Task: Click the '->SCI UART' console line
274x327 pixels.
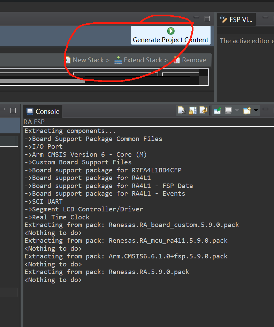Action: 44,201
